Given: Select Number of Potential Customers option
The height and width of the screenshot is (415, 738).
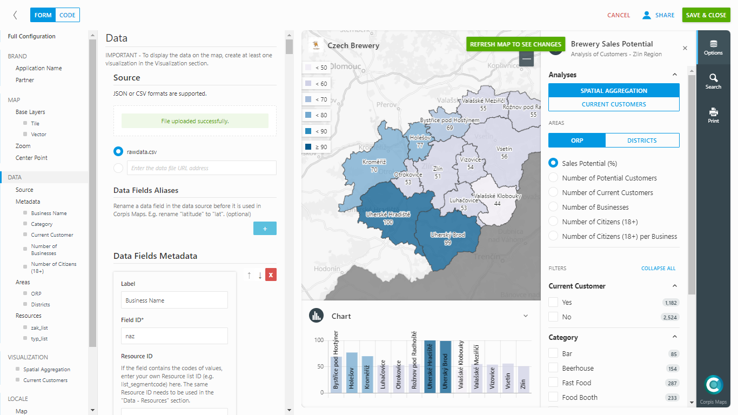Looking at the screenshot, I should tap(553, 178).
